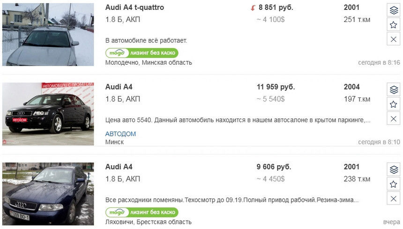Star the Ляховичи Audi A4 listing
The image size is (403, 229).
[394, 184]
